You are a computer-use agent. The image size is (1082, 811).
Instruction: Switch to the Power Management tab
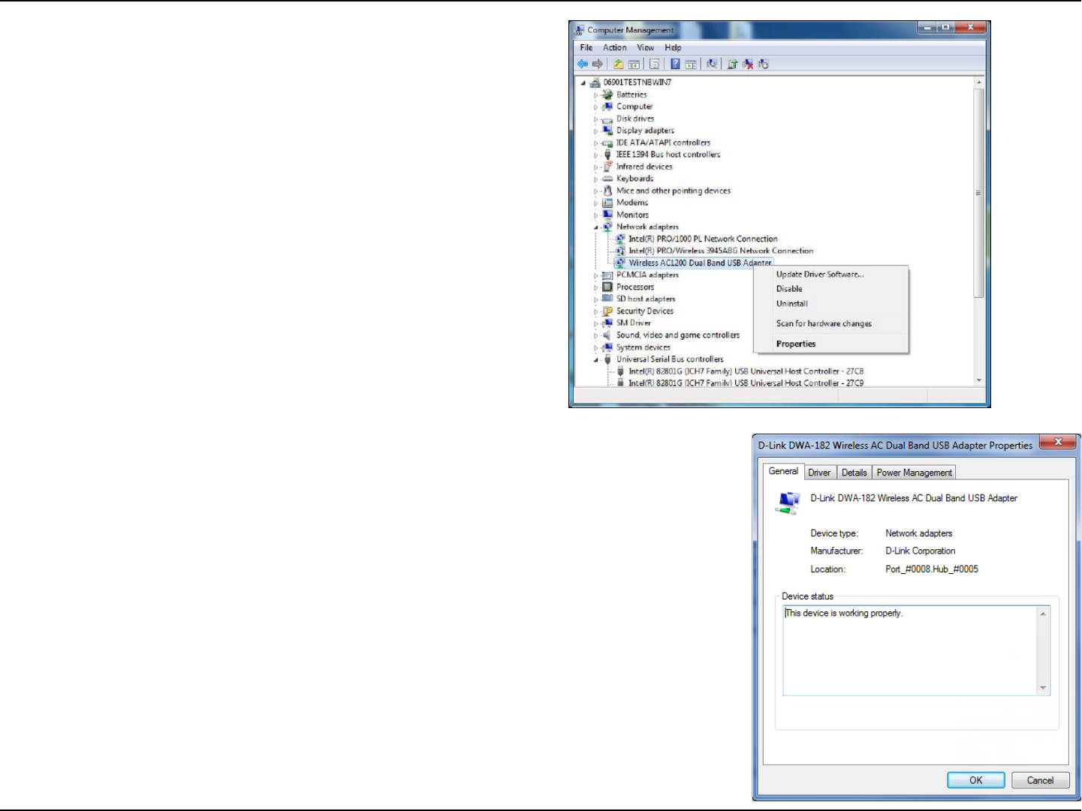[x=914, y=473]
